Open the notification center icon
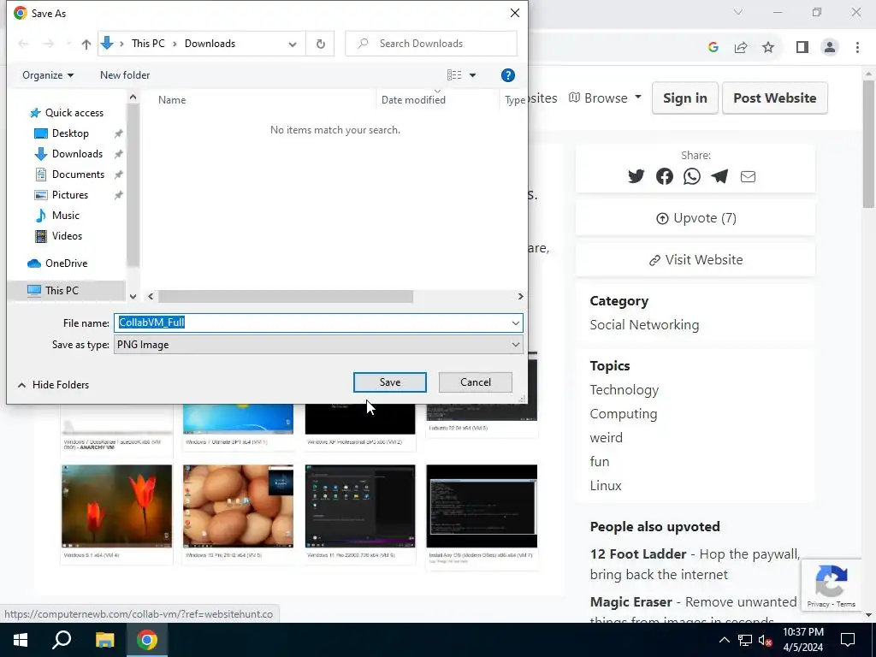Viewport: 876px width, 657px height. tap(848, 640)
